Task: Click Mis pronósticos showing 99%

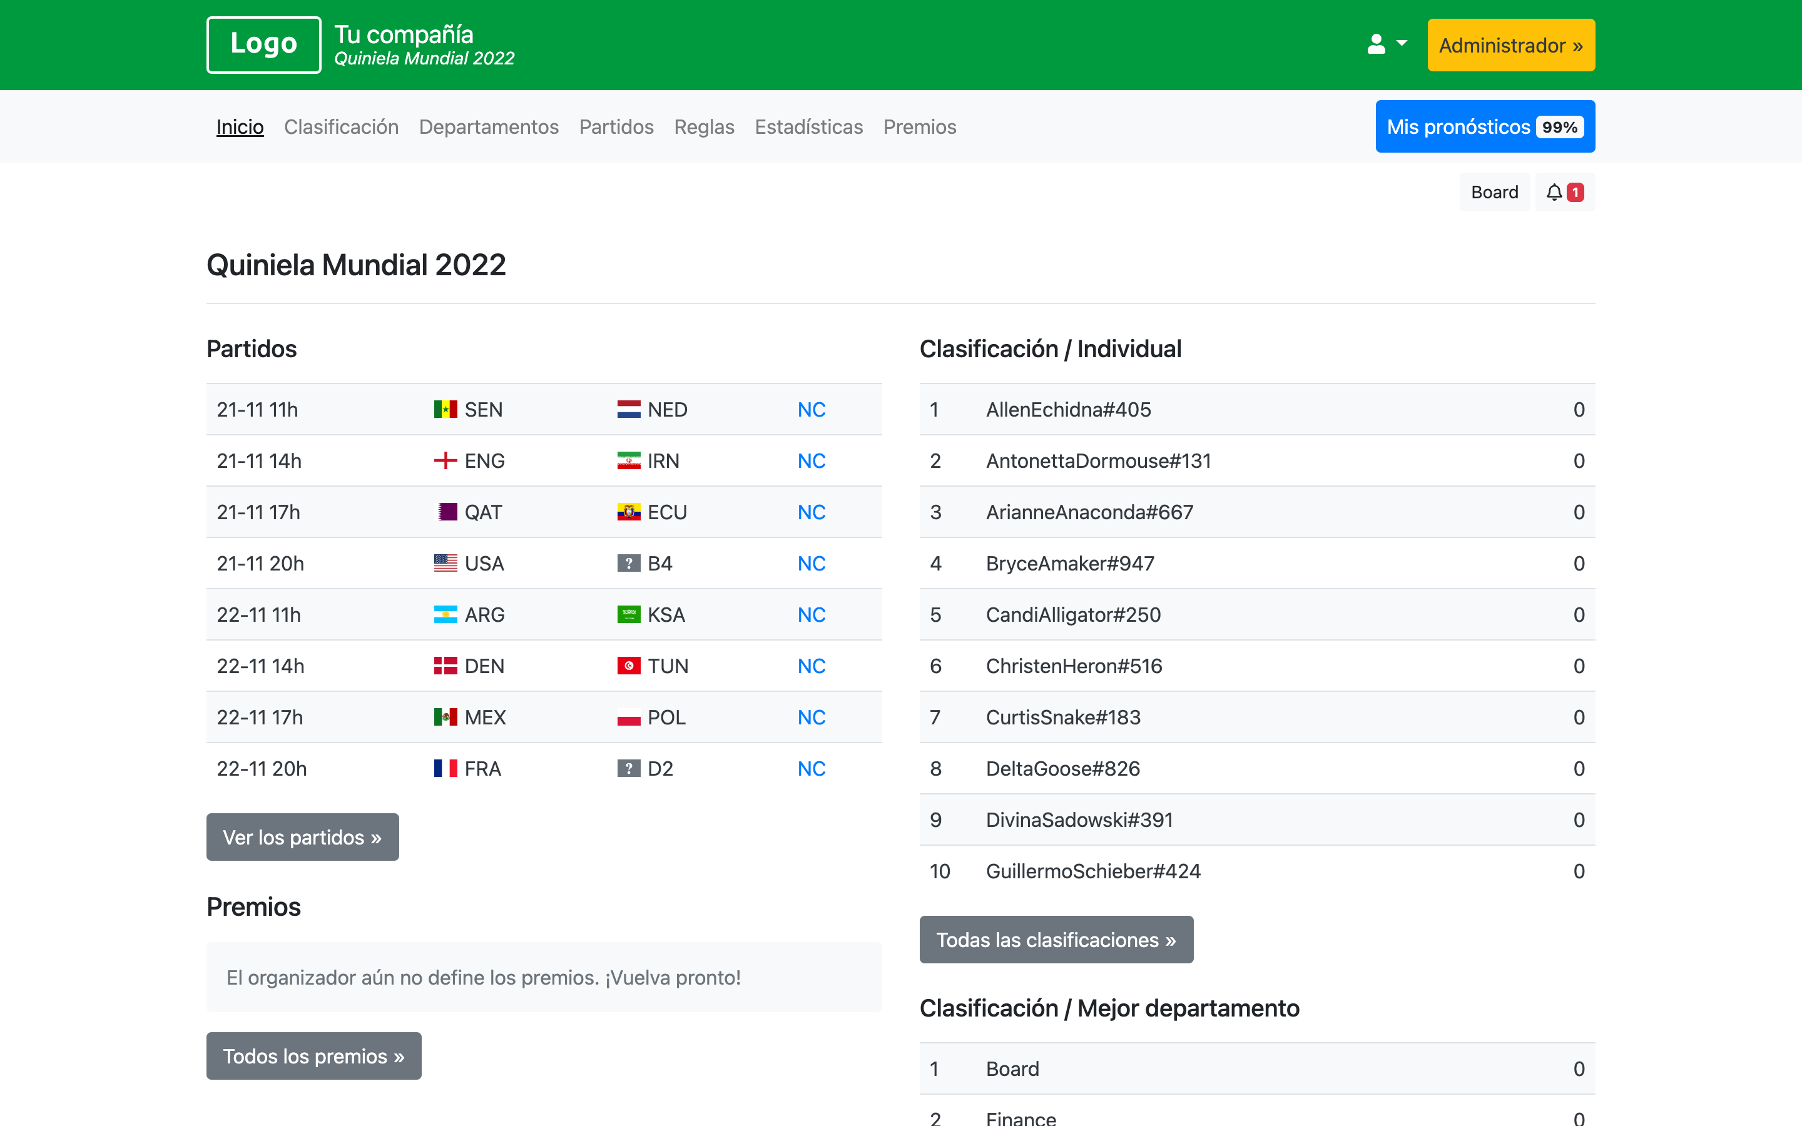Action: [x=1484, y=126]
